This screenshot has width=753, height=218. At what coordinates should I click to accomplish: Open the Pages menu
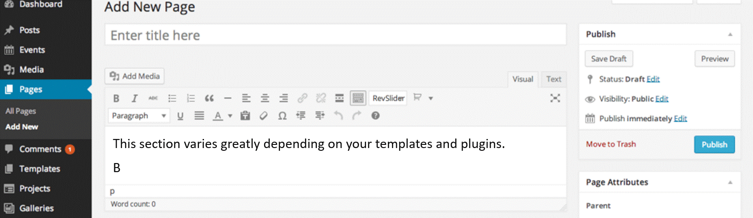click(x=46, y=89)
